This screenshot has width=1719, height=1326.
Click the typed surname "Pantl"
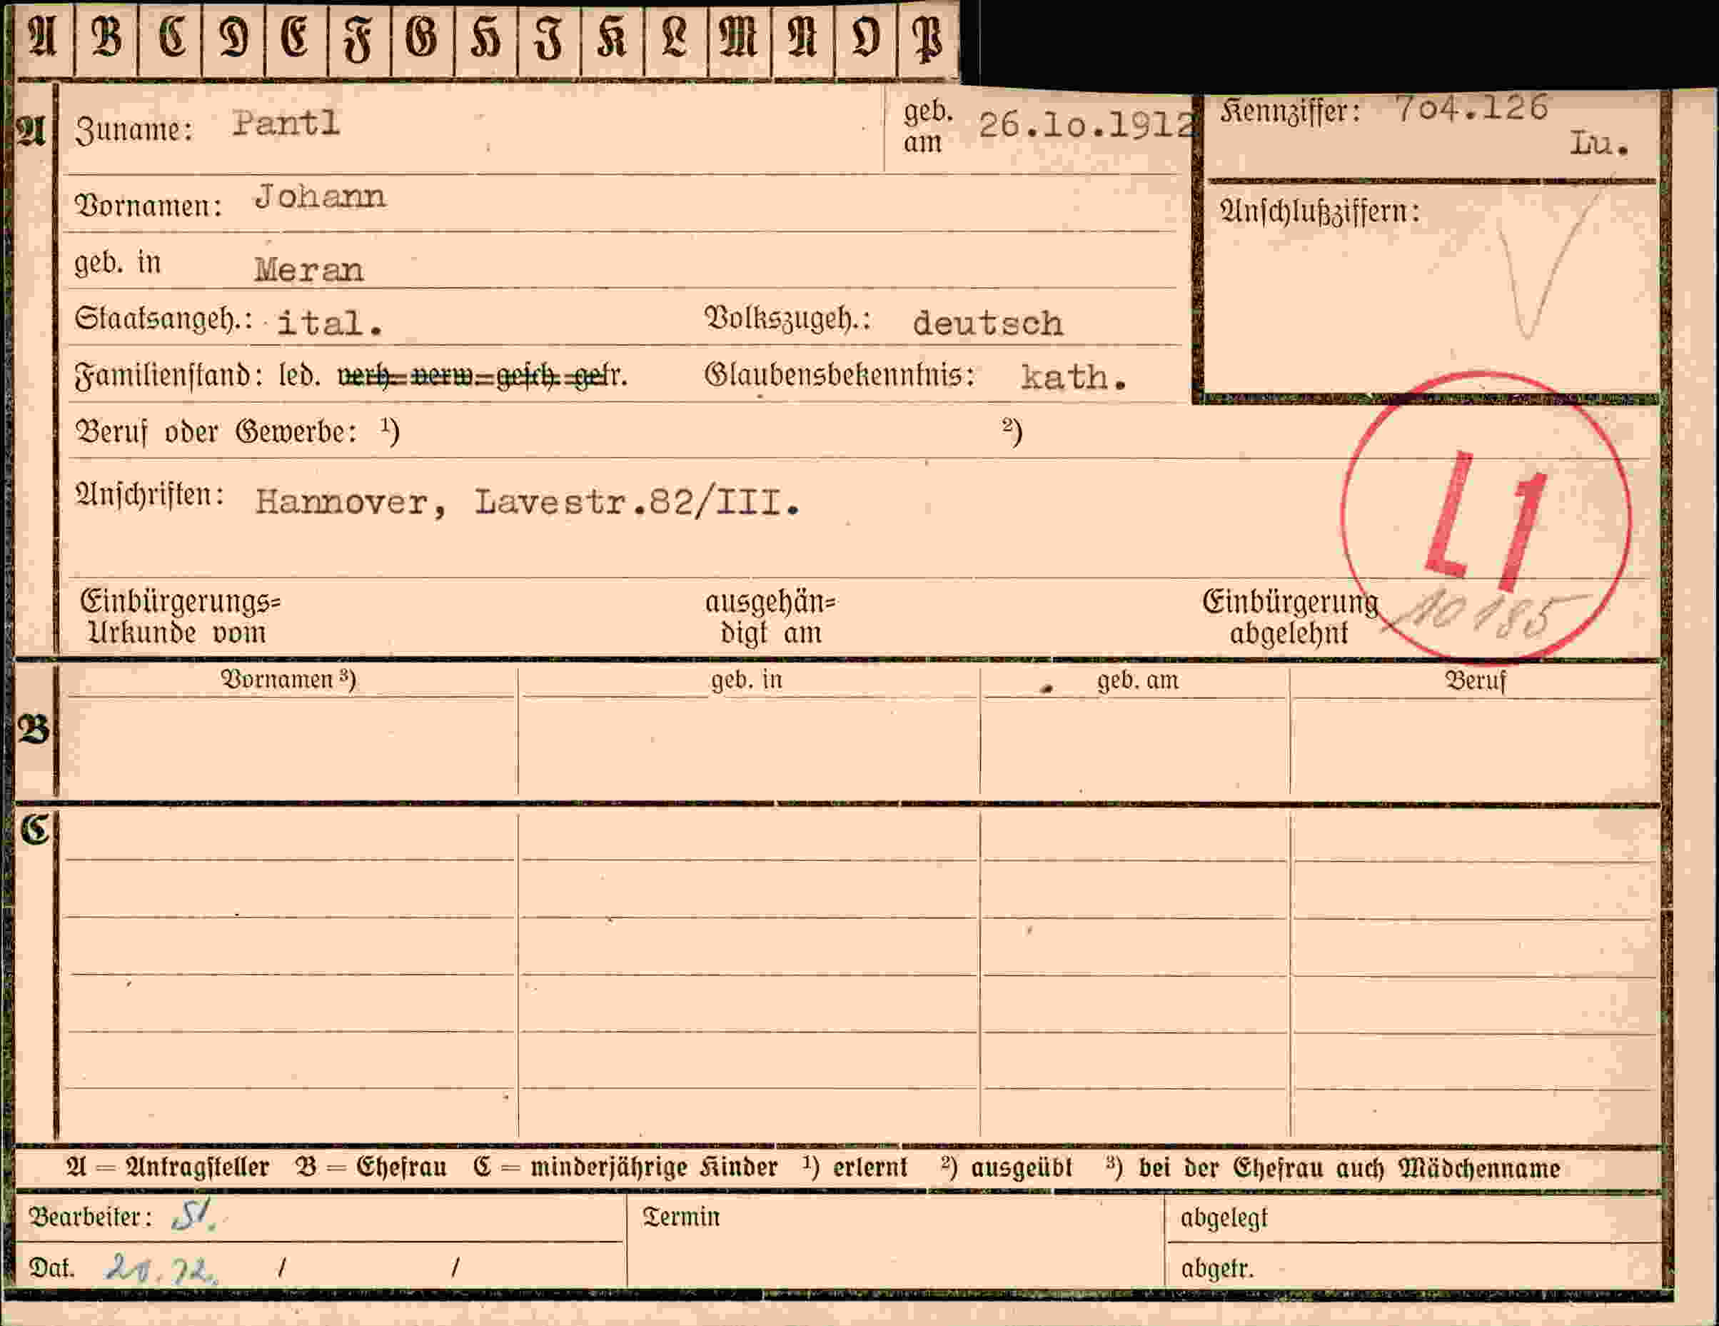(286, 123)
